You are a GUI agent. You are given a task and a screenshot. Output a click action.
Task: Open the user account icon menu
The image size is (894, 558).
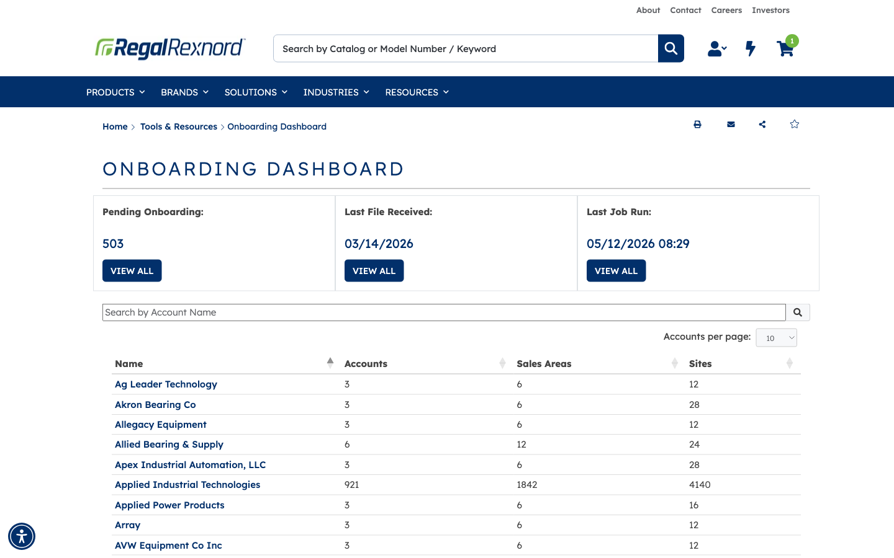point(717,48)
